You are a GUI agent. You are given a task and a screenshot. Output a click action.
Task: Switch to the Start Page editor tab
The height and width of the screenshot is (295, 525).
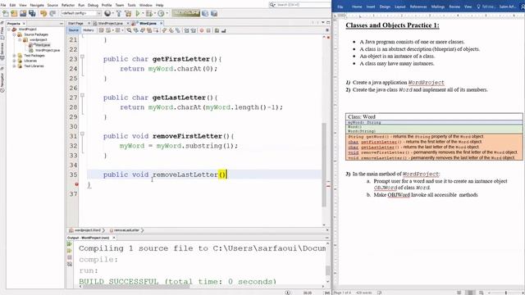(75, 24)
